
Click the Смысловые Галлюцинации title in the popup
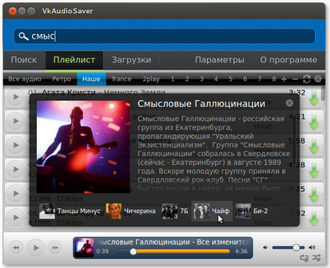[201, 104]
